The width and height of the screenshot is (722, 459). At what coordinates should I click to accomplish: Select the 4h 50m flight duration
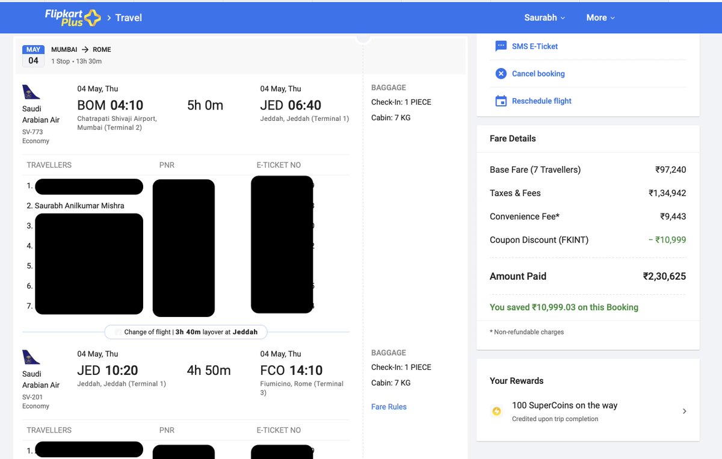(x=208, y=371)
